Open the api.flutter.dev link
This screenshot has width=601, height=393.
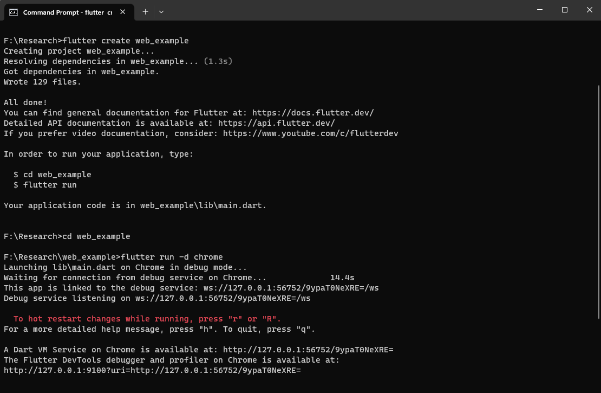click(x=276, y=123)
